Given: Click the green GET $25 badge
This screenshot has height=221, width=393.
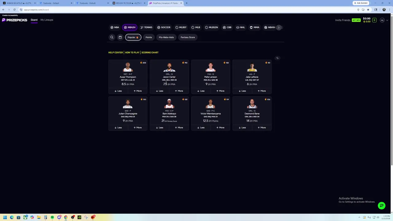Looking at the screenshot, I should (356, 20).
